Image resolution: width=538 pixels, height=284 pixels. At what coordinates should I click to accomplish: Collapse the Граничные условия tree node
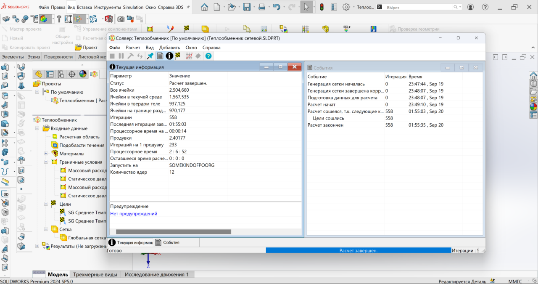click(x=46, y=162)
